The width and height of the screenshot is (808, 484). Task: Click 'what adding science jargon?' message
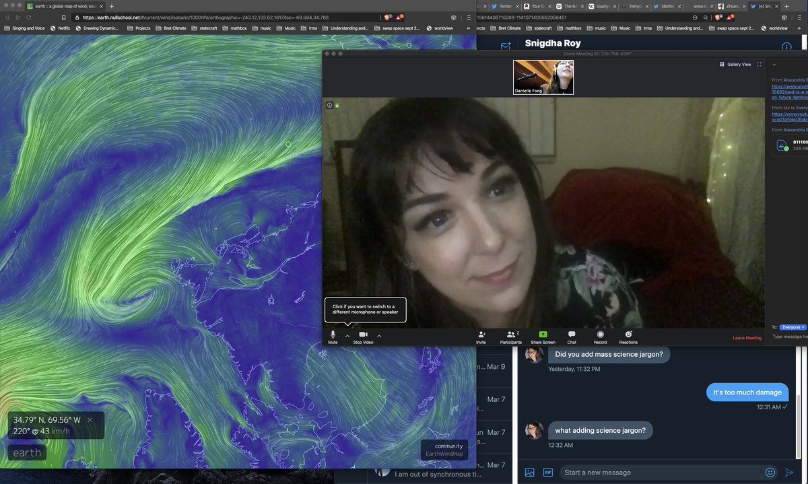coord(600,430)
